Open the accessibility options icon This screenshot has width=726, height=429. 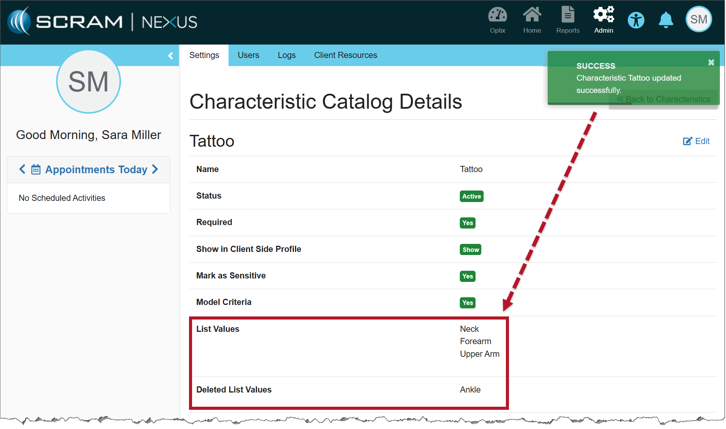tap(636, 20)
